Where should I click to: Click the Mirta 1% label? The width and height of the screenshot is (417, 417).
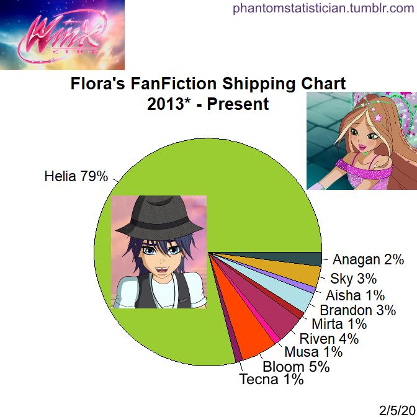click(x=339, y=324)
